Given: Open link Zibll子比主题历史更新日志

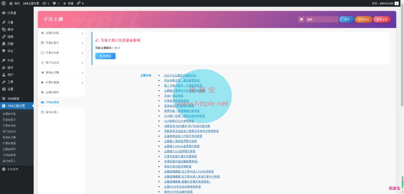Looking at the screenshot, I should point(180,76).
